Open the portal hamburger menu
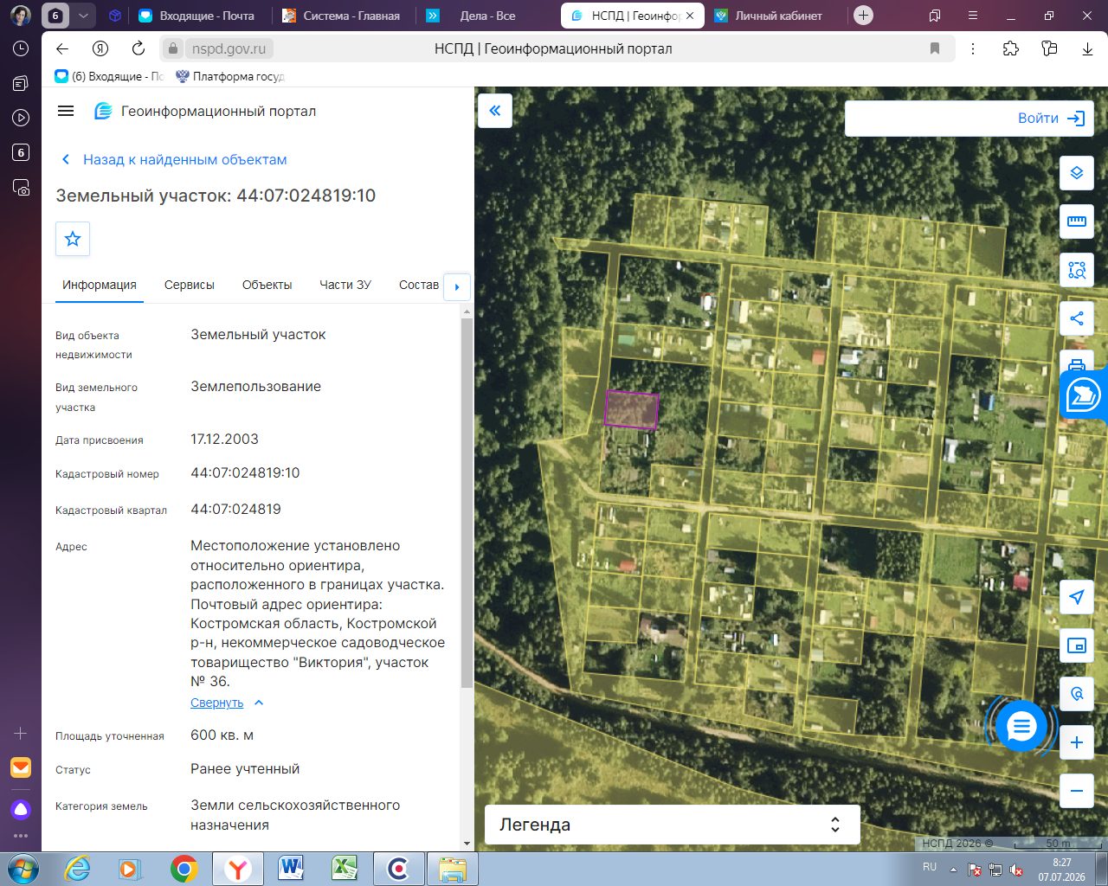Screen dimensions: 1108x886 66,111
